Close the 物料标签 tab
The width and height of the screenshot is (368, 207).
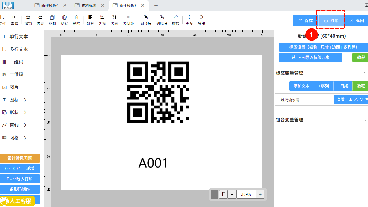coord(103,5)
